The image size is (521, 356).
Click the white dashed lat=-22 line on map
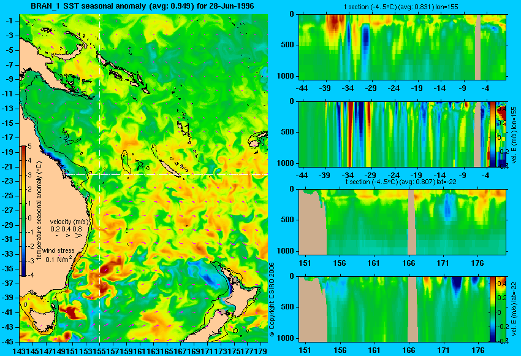(167, 174)
